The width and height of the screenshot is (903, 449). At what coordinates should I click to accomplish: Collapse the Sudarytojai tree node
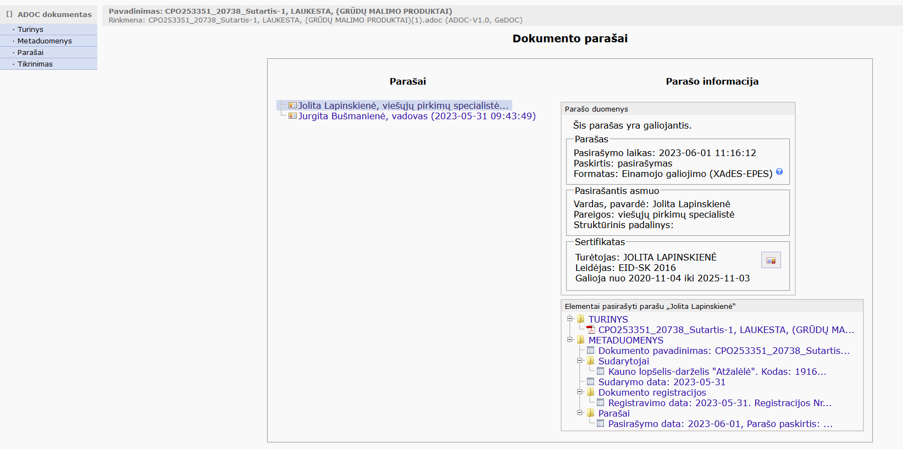tap(580, 361)
